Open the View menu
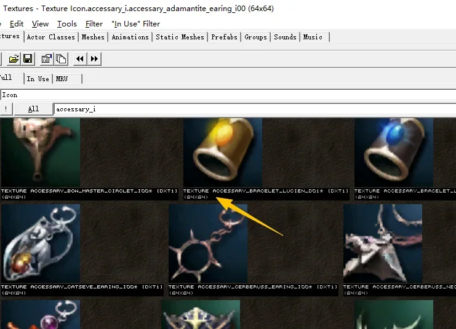456x329 pixels. (x=40, y=24)
